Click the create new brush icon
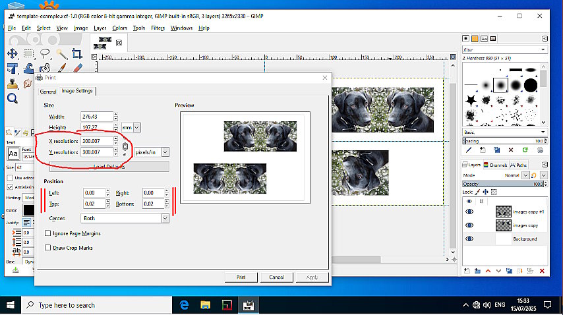The image size is (563, 315). coord(483,150)
